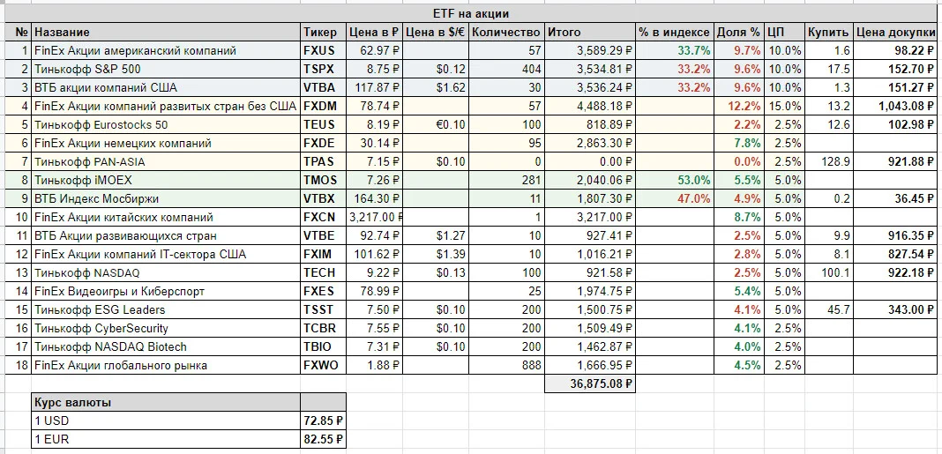Select price cell '164.30 ₽'
The height and width of the screenshot is (454, 942).
coord(374,198)
